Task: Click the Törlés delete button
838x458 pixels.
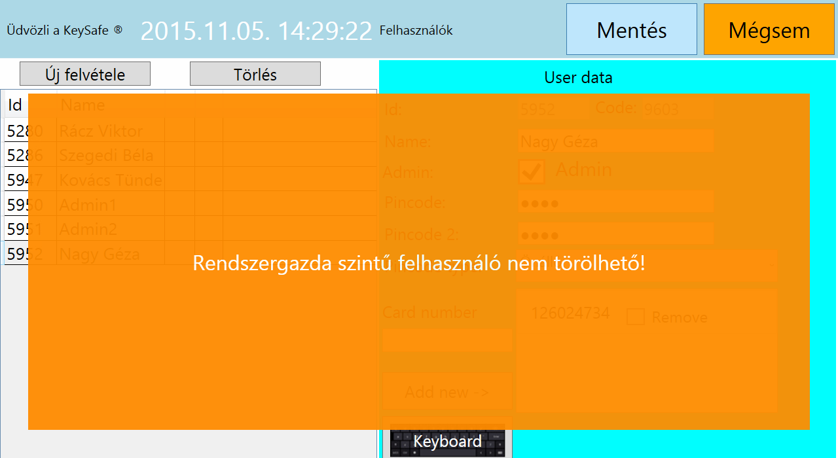Action: pyautogui.click(x=255, y=74)
